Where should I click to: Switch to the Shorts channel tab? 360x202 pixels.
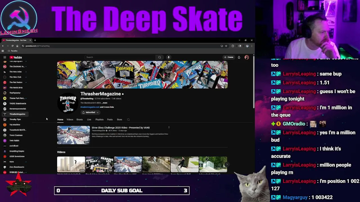click(80, 120)
